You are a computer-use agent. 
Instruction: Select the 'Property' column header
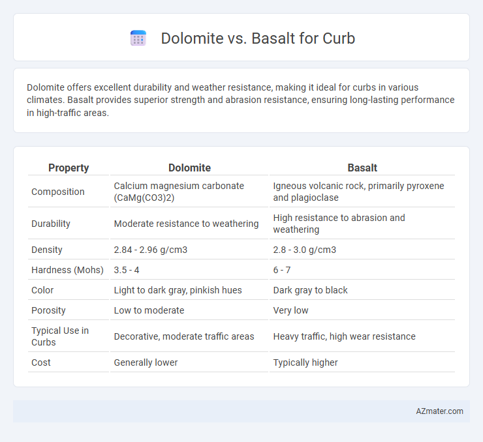click(x=69, y=168)
